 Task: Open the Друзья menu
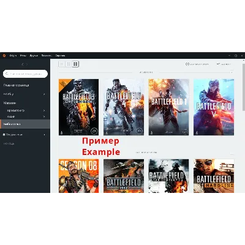tap(34, 56)
